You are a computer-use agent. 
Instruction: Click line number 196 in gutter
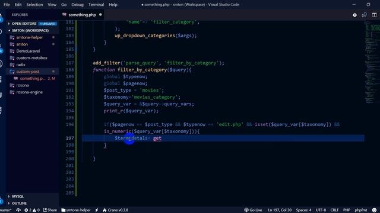pos(70,124)
